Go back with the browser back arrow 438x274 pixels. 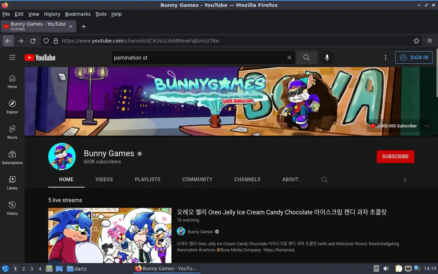pyautogui.click(x=8, y=41)
